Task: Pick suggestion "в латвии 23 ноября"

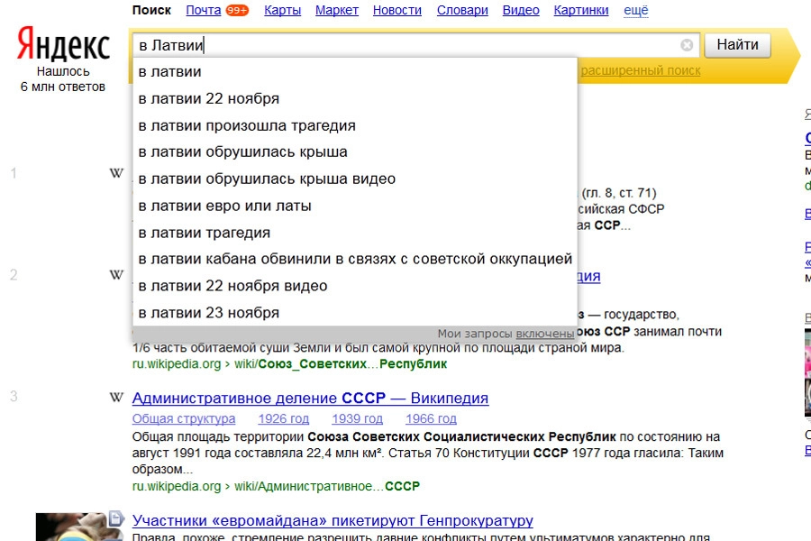Action: click(x=208, y=313)
